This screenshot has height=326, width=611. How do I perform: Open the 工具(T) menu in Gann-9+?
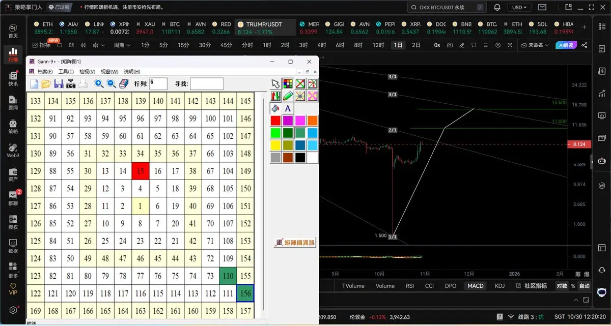click(66, 72)
